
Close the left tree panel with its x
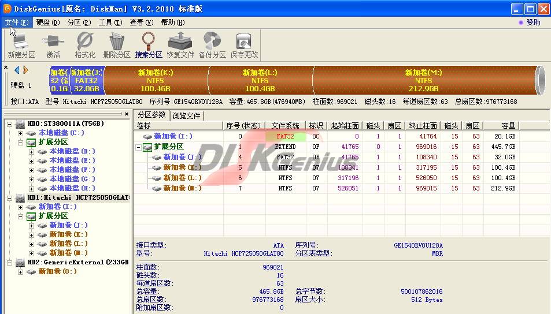(127, 114)
